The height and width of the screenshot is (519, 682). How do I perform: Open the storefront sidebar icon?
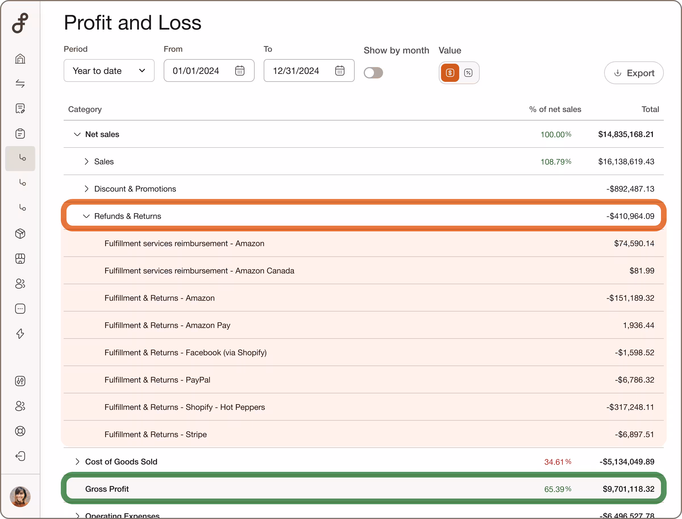(20, 259)
